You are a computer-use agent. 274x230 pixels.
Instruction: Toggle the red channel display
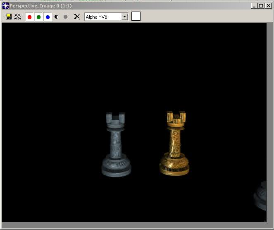tap(29, 17)
